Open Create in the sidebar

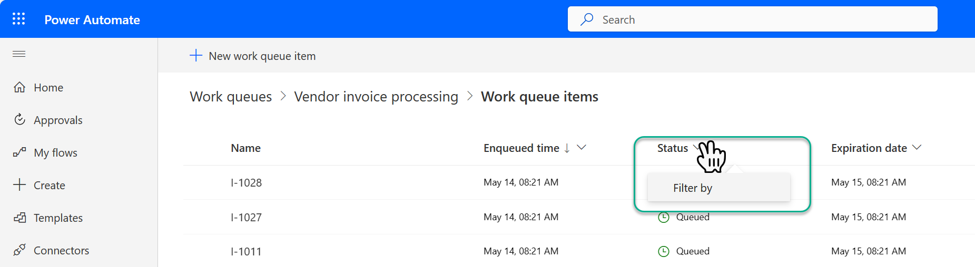[50, 185]
